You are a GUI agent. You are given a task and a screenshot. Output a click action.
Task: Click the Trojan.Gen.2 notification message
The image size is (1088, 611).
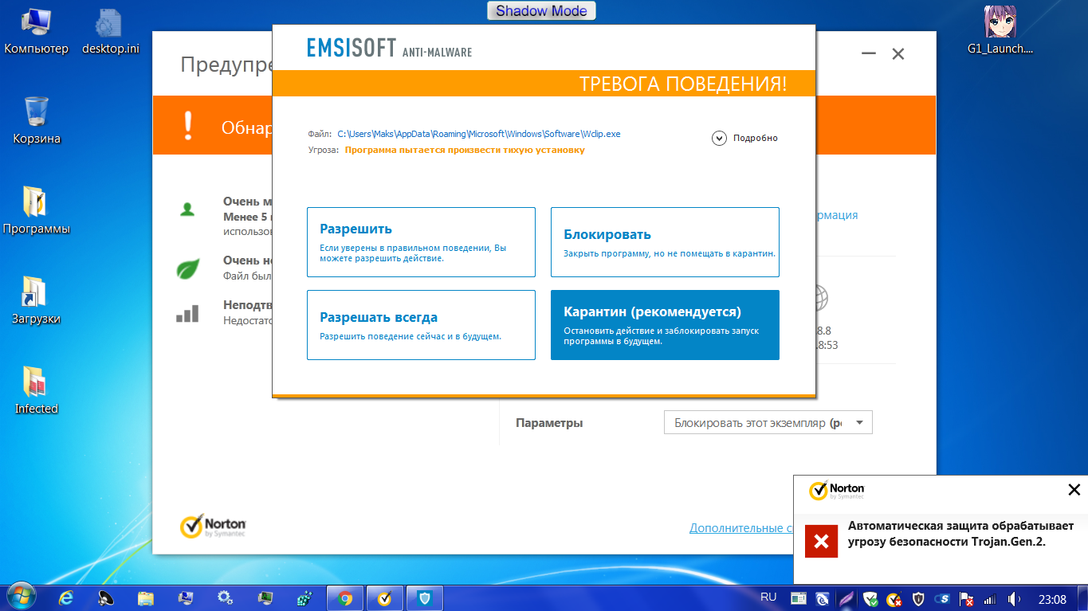[960, 534]
